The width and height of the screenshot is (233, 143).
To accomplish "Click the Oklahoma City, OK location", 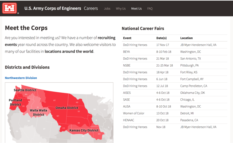I will pos(192,93).
